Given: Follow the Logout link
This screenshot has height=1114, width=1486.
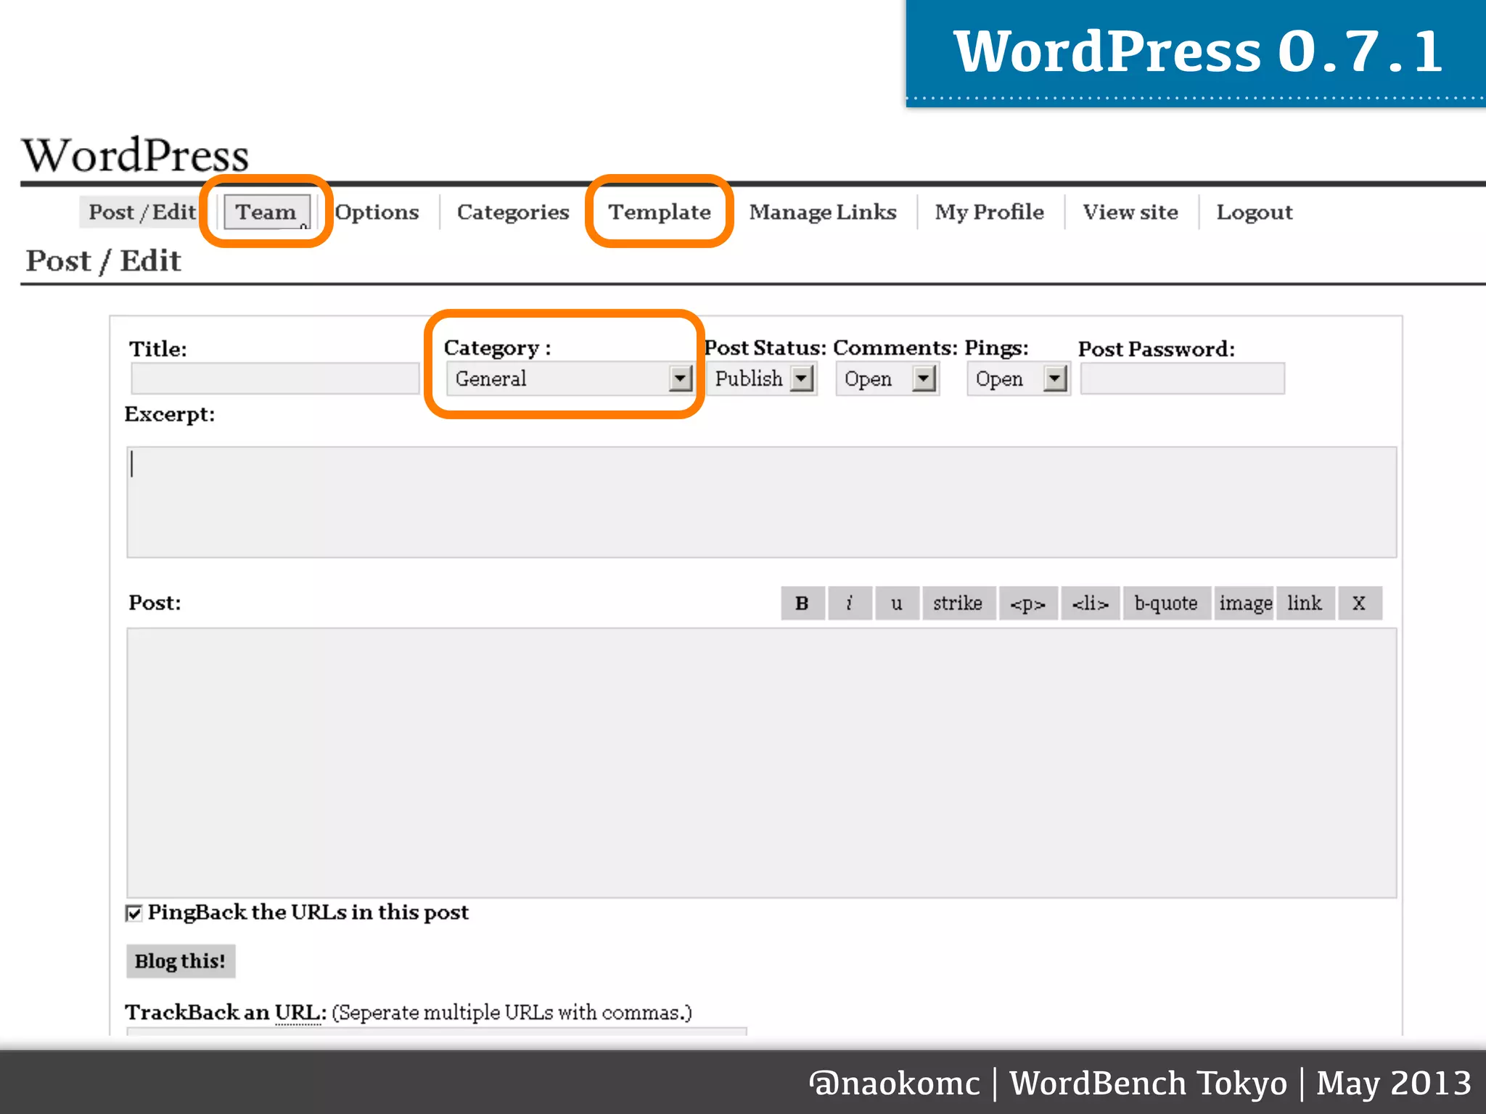Looking at the screenshot, I should point(1254,212).
